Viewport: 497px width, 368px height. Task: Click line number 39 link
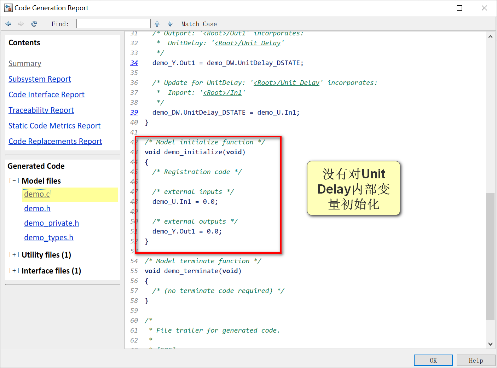coord(134,113)
